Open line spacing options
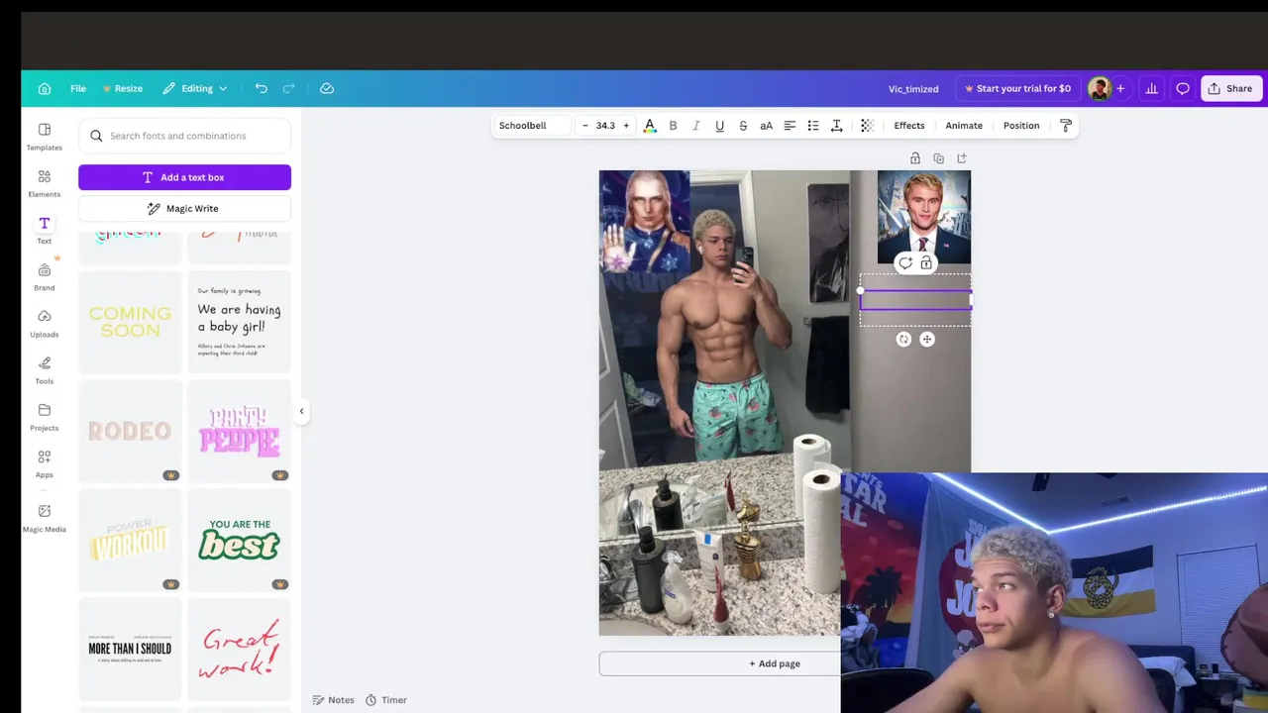Viewport: 1268px width, 713px height. point(837,126)
